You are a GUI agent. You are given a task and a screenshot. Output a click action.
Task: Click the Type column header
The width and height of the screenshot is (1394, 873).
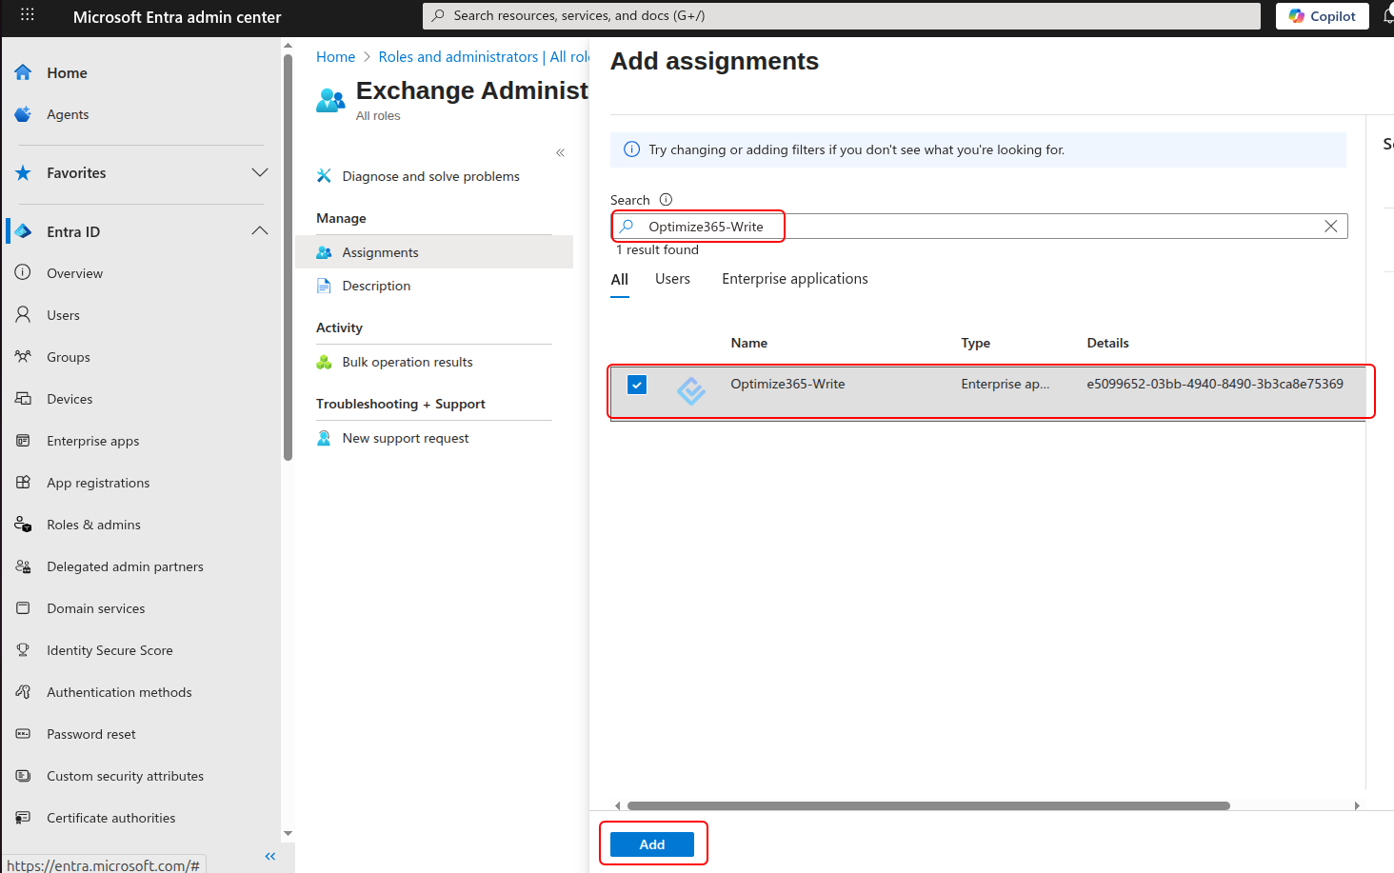point(976,343)
